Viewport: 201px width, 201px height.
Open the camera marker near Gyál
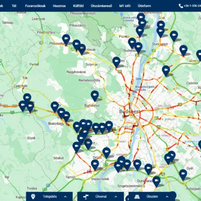183,175
